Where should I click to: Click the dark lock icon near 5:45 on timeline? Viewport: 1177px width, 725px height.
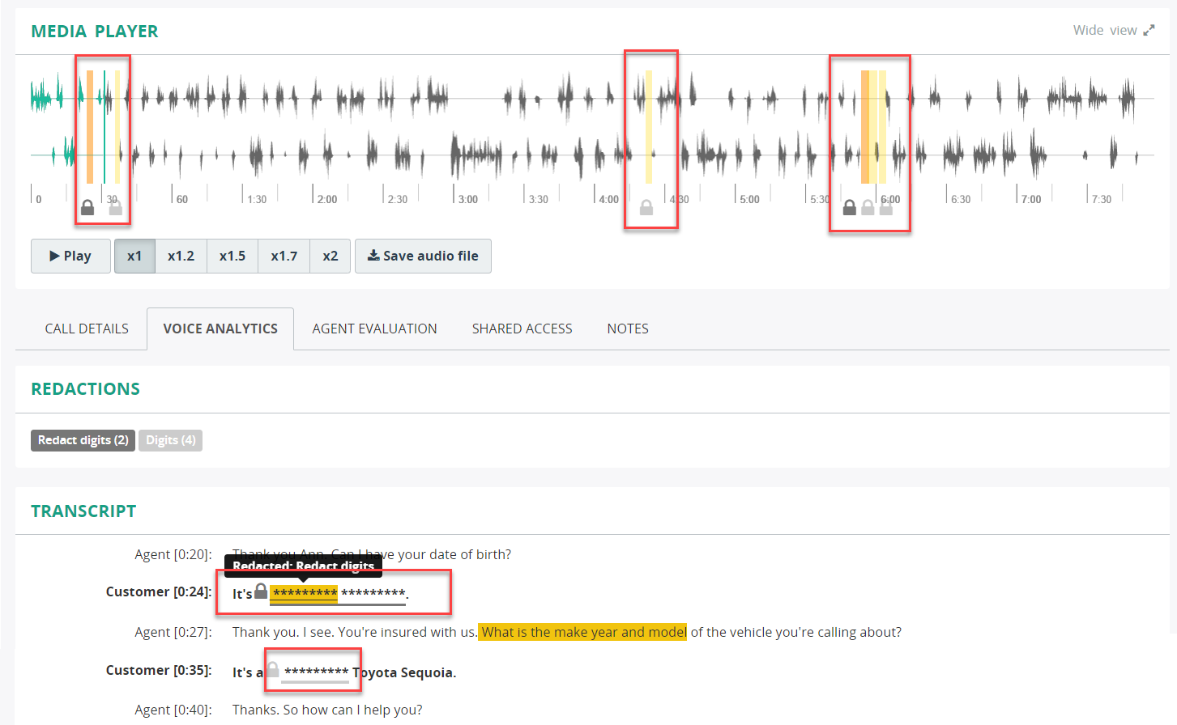pyautogui.click(x=849, y=208)
